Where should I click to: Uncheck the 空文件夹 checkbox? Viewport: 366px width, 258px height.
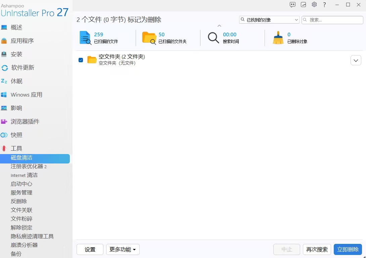(x=81, y=60)
